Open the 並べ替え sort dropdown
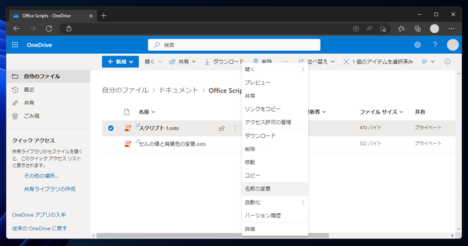The height and width of the screenshot is (246, 468). [316, 62]
